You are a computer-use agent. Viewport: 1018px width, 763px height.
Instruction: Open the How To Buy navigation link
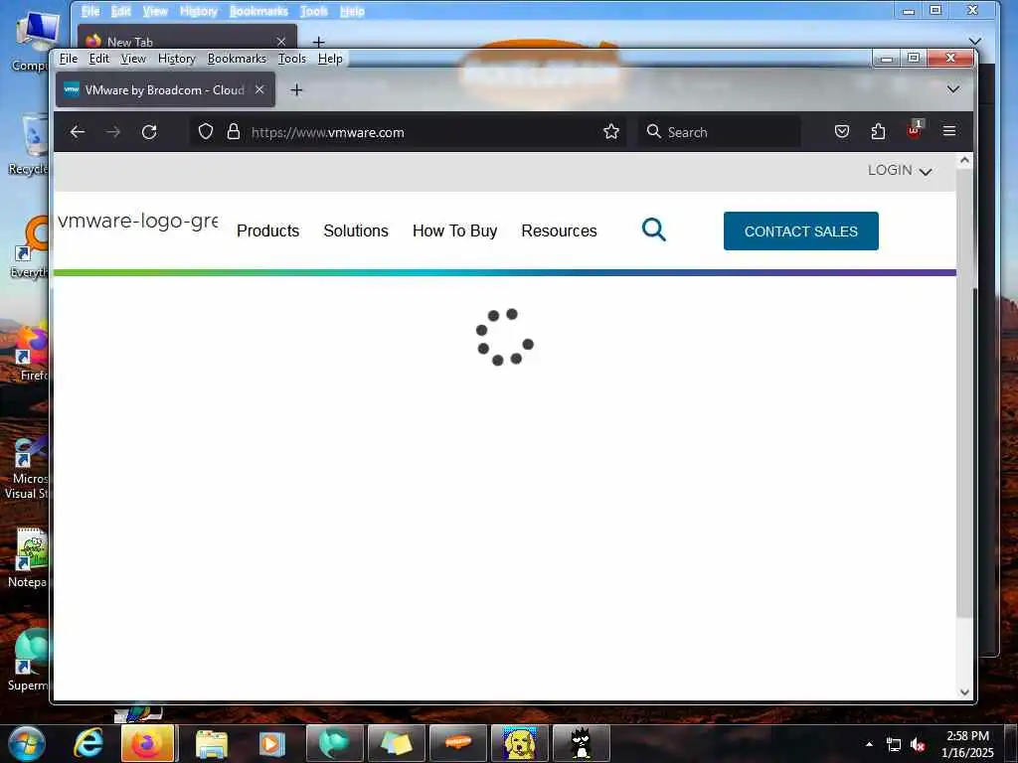pos(454,230)
